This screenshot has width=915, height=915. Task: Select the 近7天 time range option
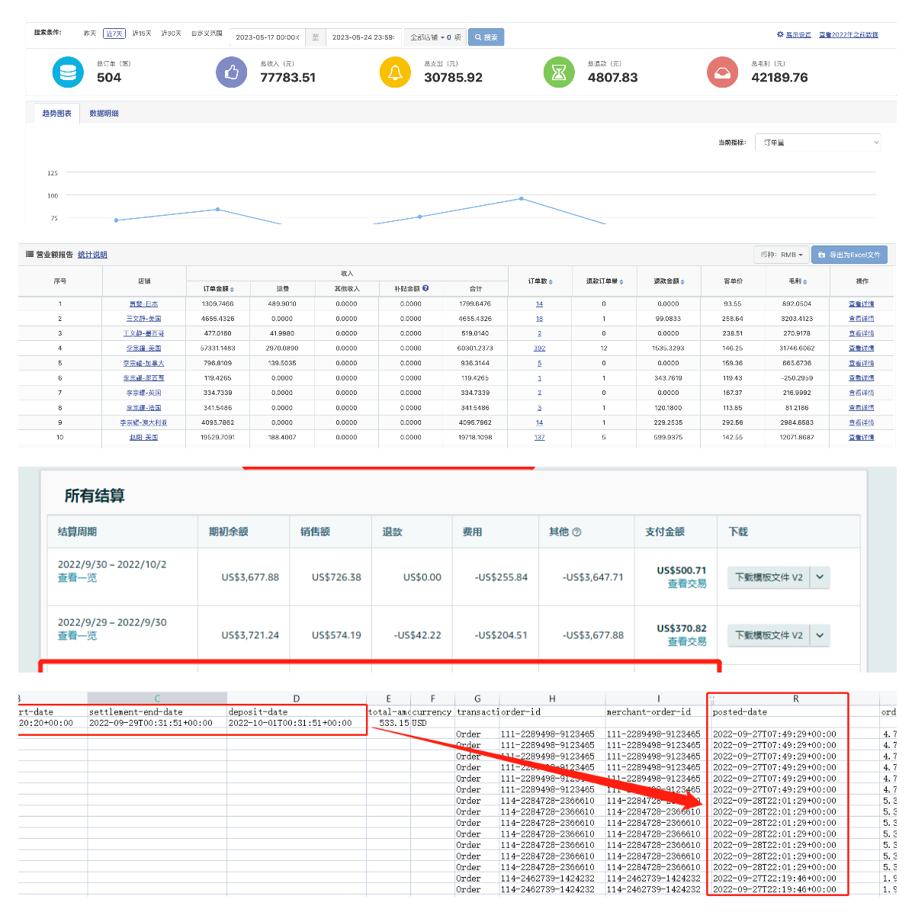(114, 34)
